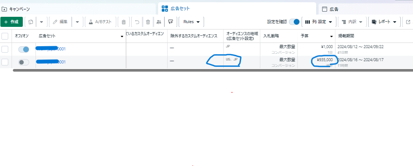Viewport: 413px width, 166px height.
Task: Turn on the toggle in the ¥935,000 row
Action: pos(24,62)
